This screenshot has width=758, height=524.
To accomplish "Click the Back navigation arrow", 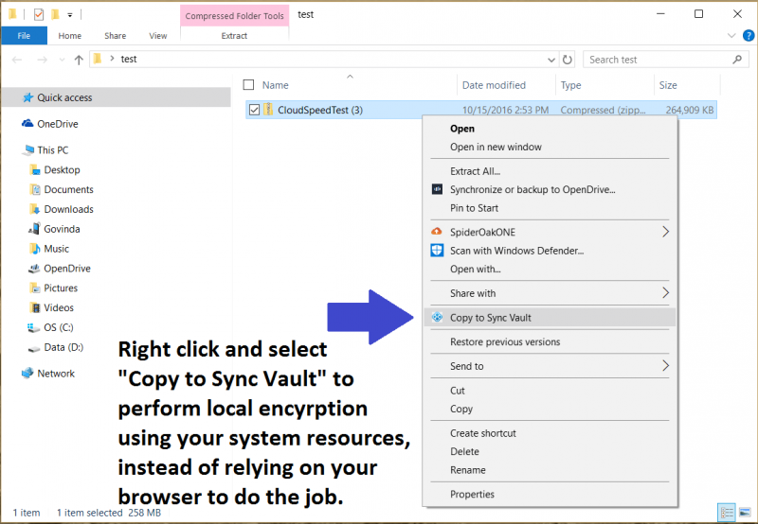I will pyautogui.click(x=17, y=60).
